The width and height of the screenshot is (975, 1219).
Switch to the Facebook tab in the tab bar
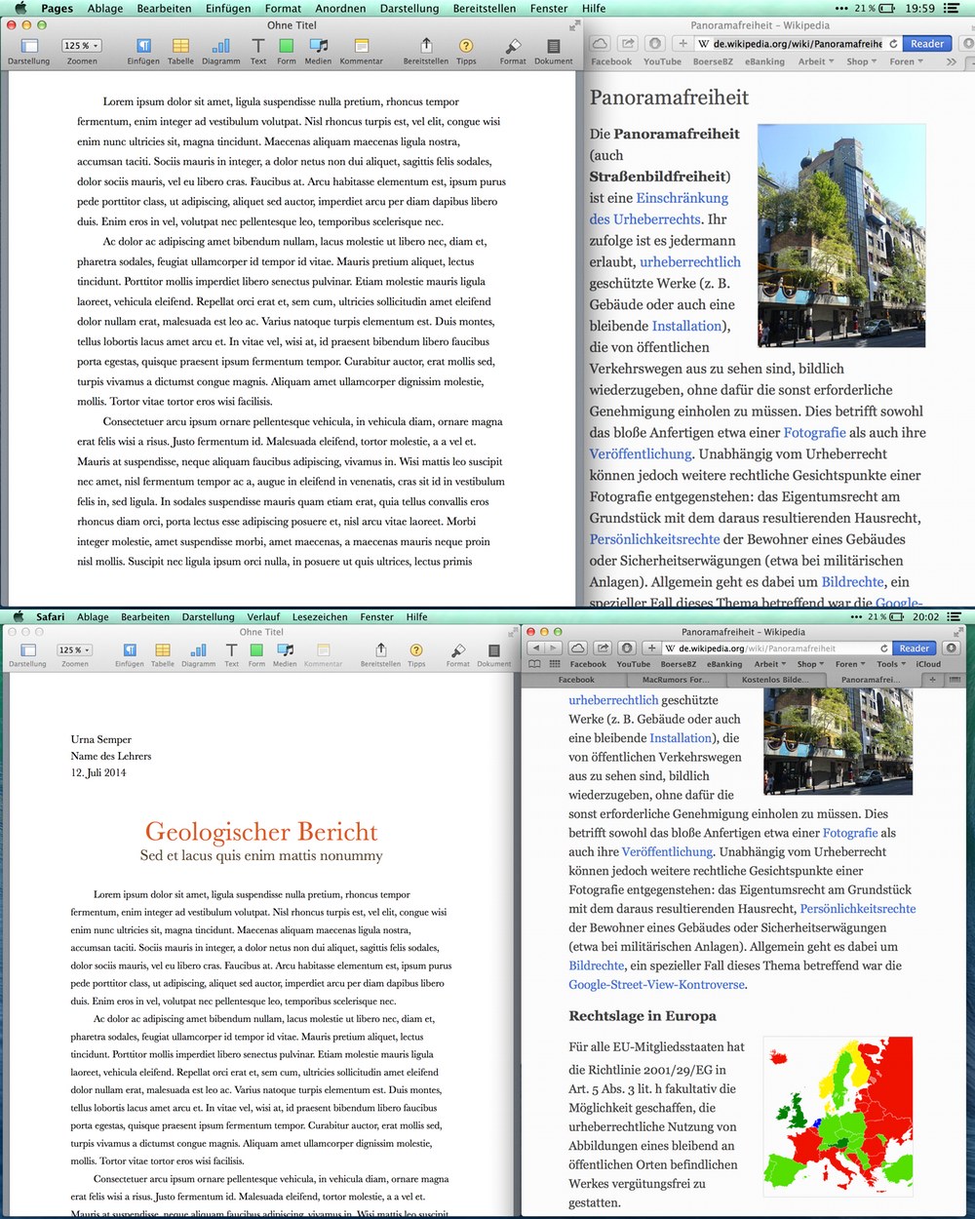coord(575,680)
